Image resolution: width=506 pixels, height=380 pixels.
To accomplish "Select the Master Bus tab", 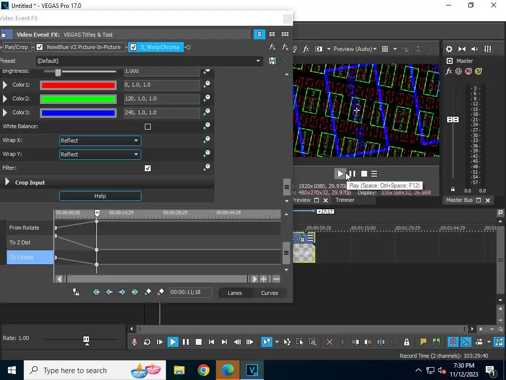I will pos(459,200).
